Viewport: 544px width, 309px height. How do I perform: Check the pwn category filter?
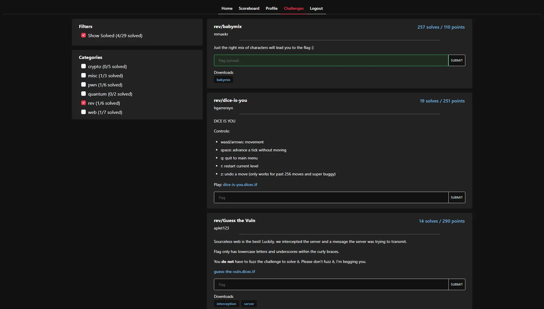[84, 85]
